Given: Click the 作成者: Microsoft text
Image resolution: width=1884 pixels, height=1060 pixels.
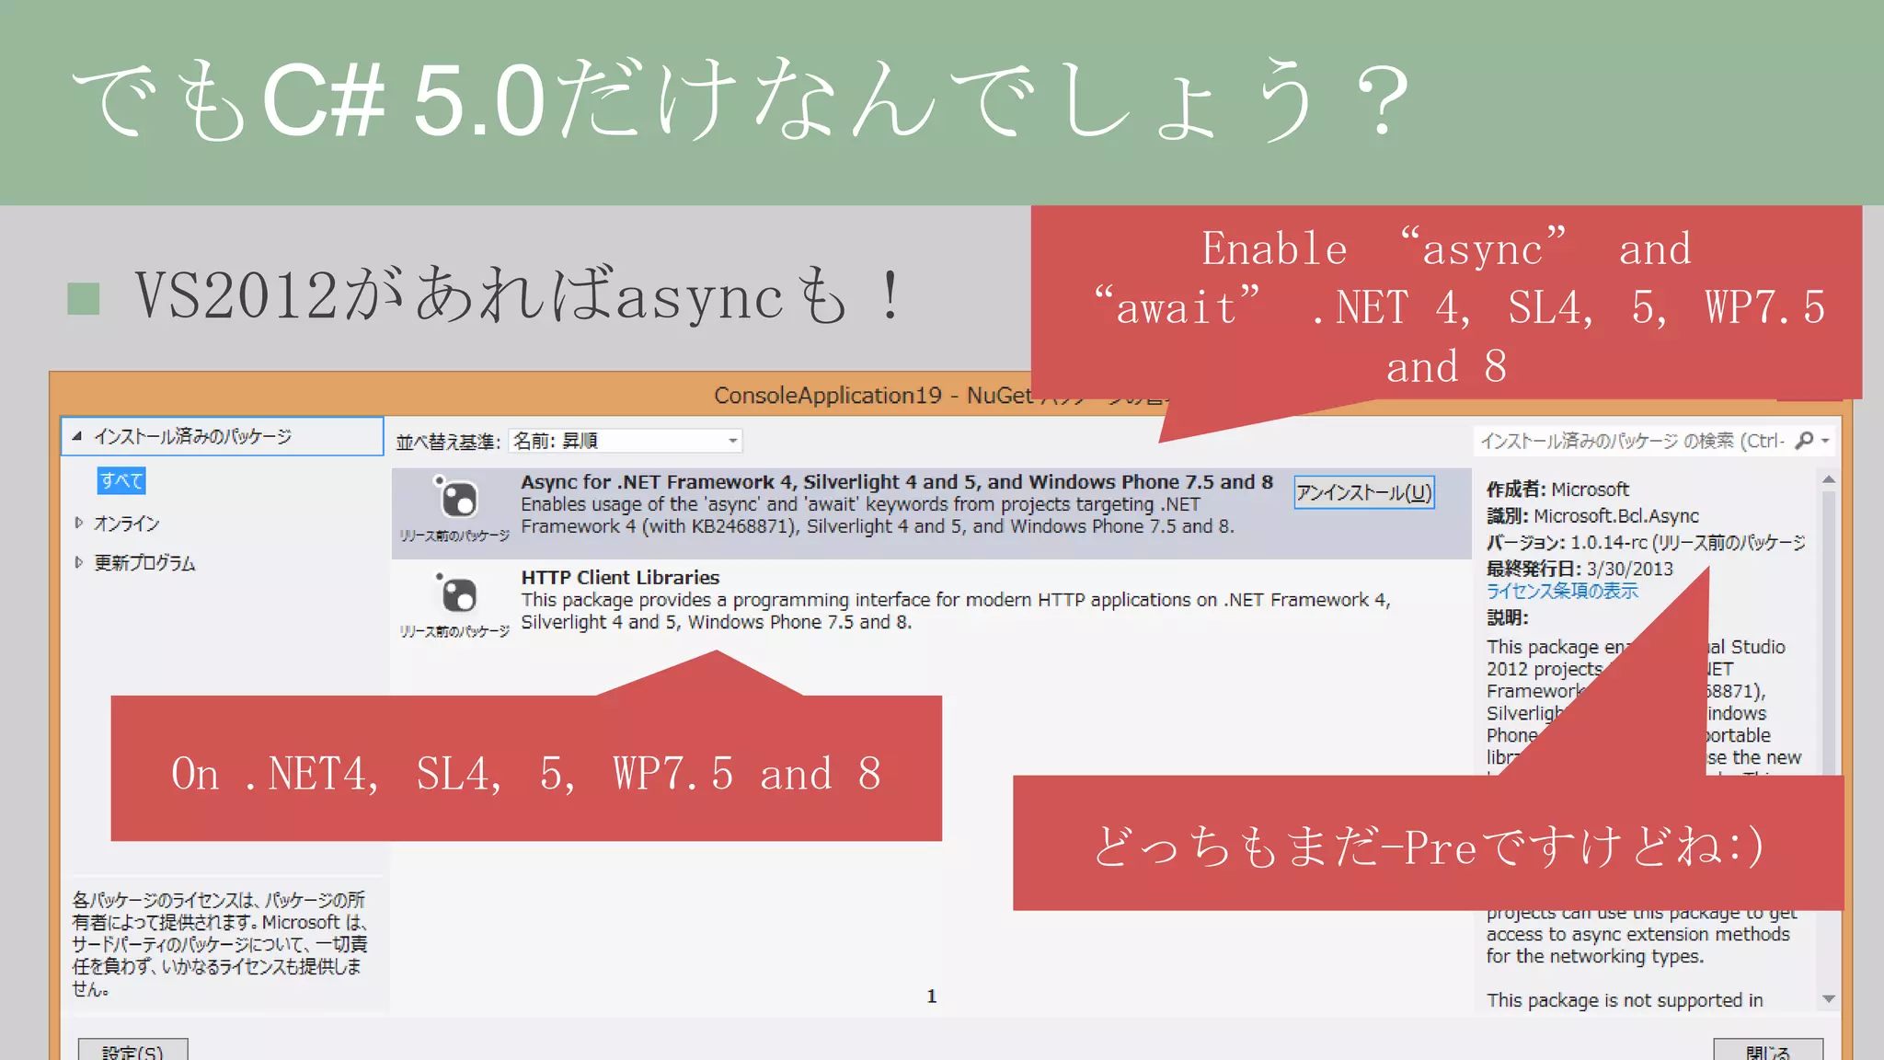Looking at the screenshot, I should (x=1557, y=489).
